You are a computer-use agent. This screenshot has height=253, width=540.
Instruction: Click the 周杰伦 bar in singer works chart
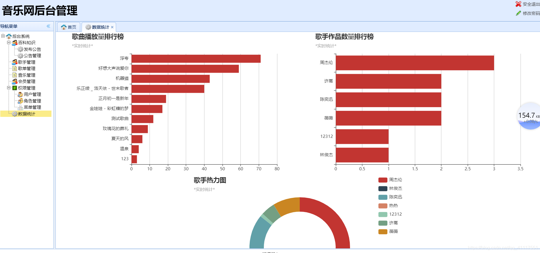[415, 63]
